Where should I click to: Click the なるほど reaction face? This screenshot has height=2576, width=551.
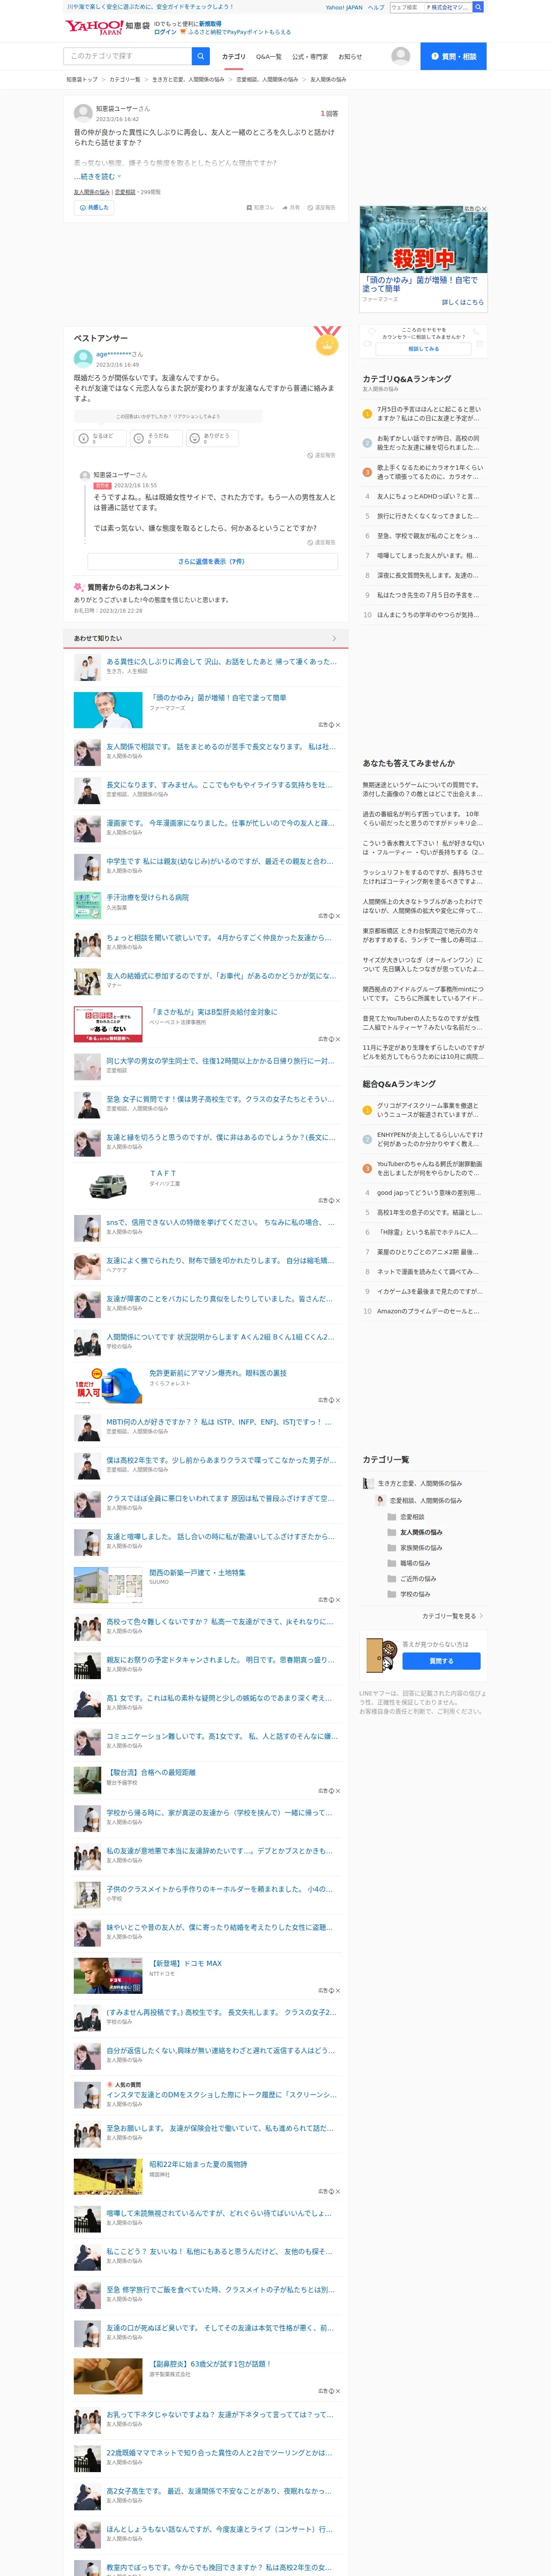(x=84, y=438)
